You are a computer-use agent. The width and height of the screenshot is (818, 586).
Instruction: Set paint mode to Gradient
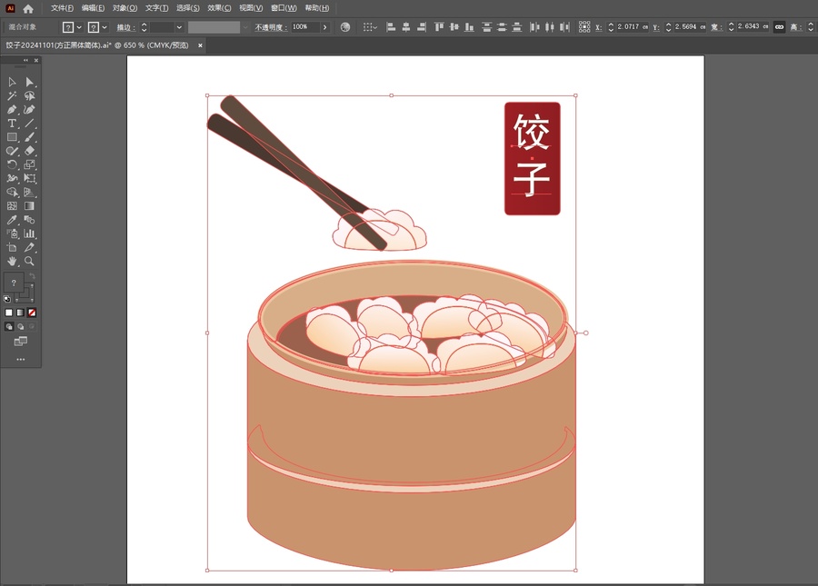point(20,313)
